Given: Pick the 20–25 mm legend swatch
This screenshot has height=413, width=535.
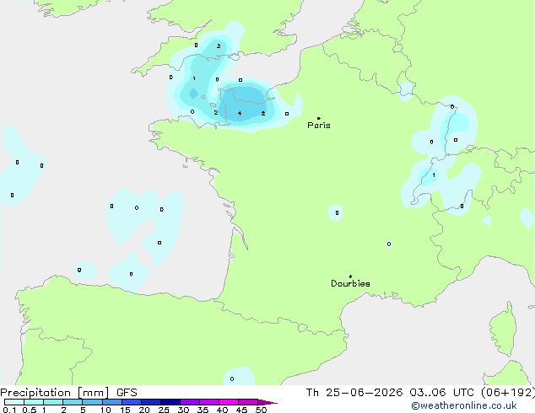Looking at the screenshot, I should [x=150, y=402].
